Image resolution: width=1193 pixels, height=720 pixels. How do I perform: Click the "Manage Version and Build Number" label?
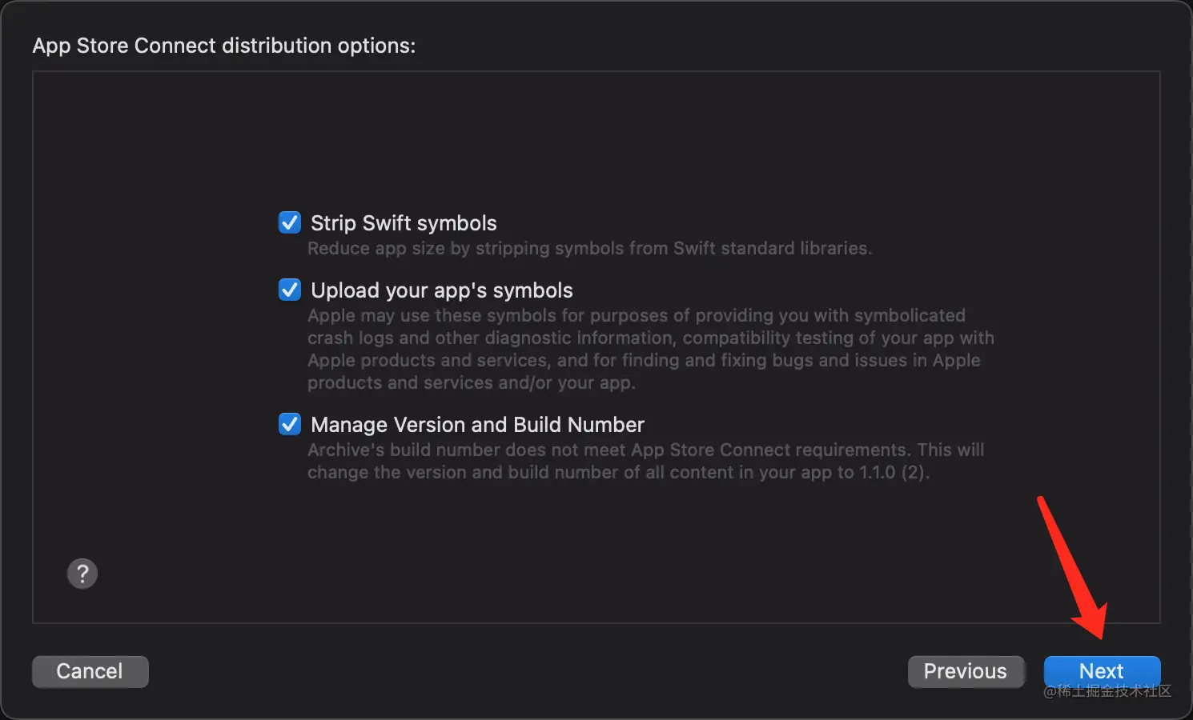pos(477,425)
